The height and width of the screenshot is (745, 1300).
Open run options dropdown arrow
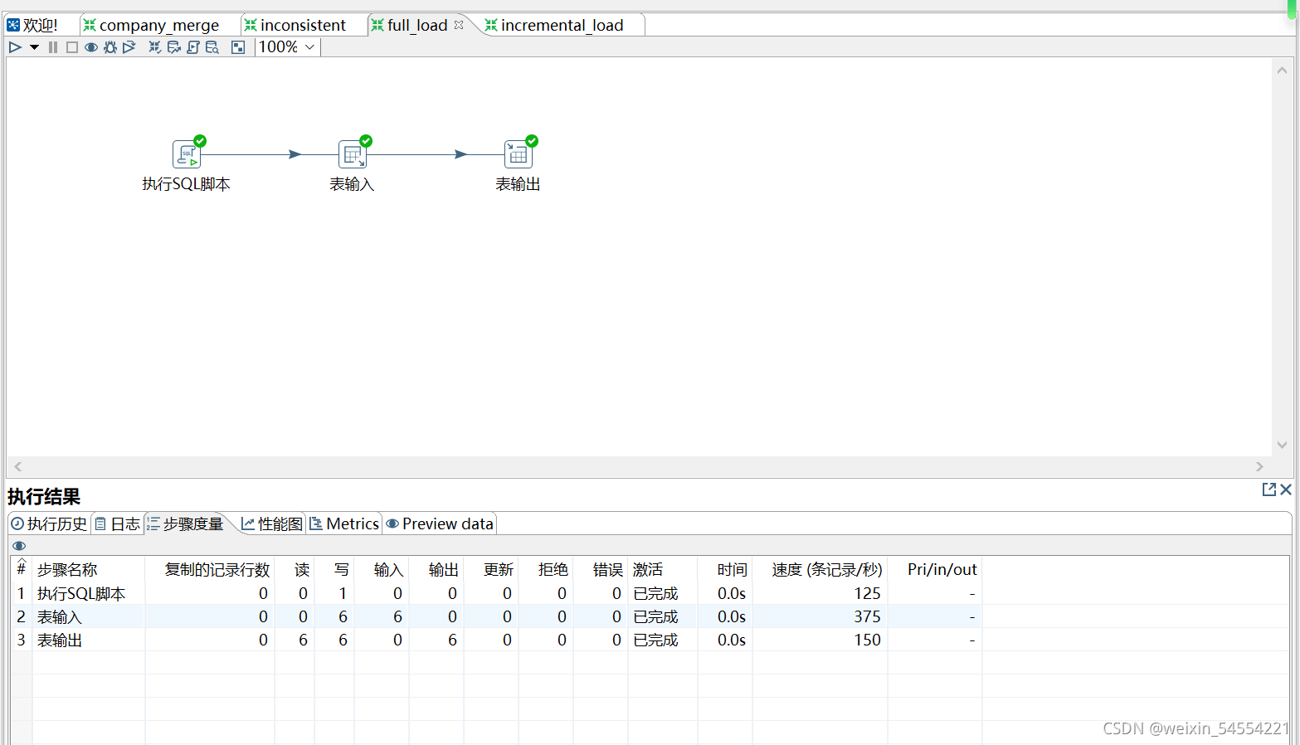coord(34,47)
